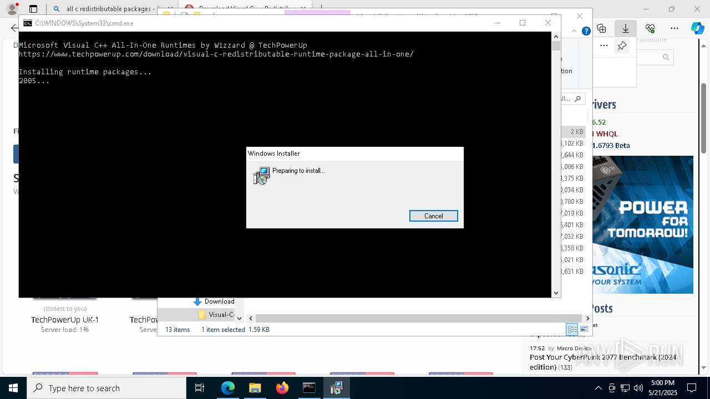Open the notification center
The width and height of the screenshot is (710, 399).
tap(692, 388)
